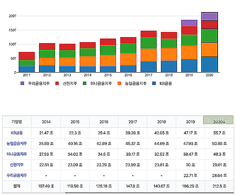Click the 2016 x-axis label
This screenshot has height=195, width=236.
(128, 75)
